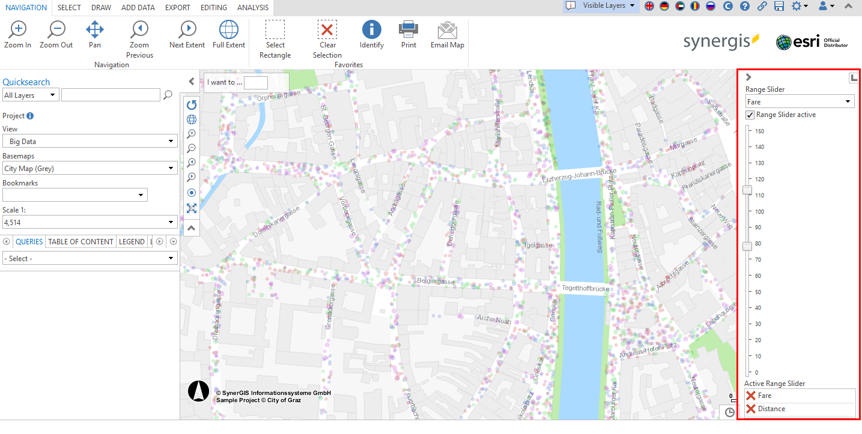Click the Quicksearch heading link
The image size is (862, 434).
[26, 82]
